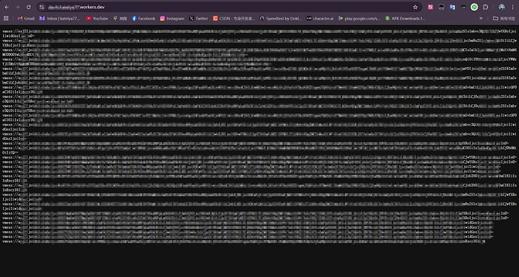
Task: Open the Speedtest by Ookla bookmark
Action: point(281,19)
